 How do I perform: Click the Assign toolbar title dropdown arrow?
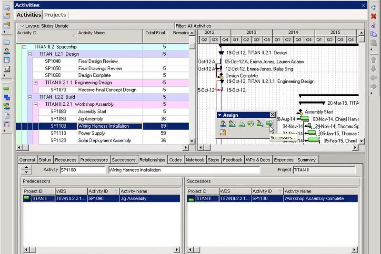220,115
